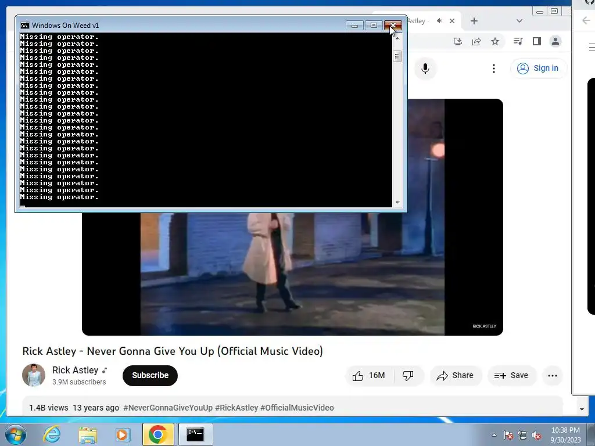
Task: Click #RickAstley hashtag
Action: (x=236, y=408)
